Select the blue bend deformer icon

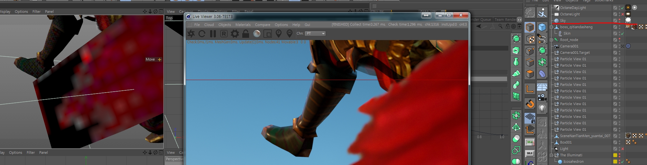542,74
